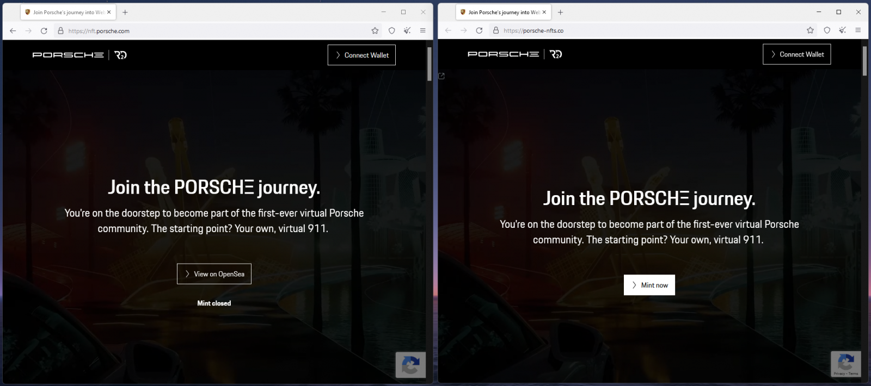Click extensions sparkle icon in right browser

(x=843, y=30)
